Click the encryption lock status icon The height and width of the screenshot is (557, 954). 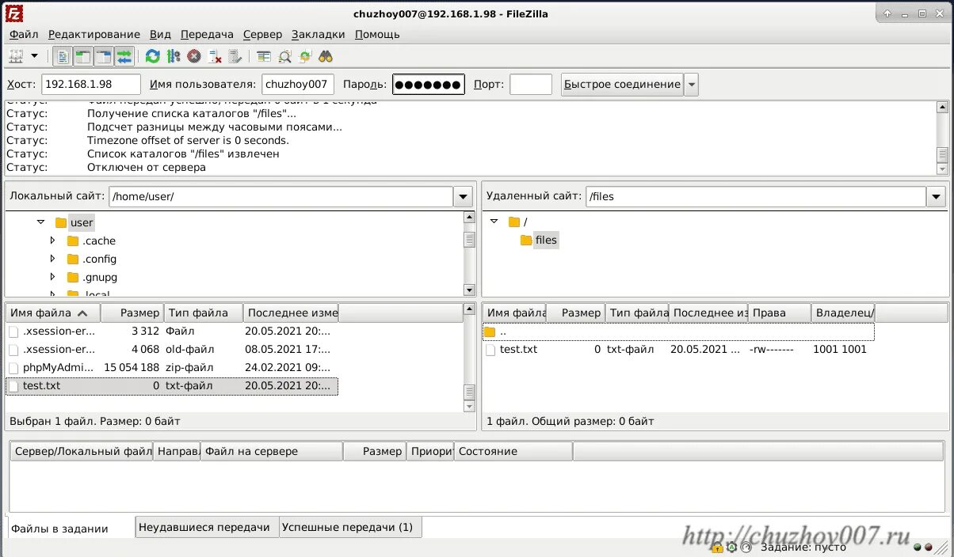(718, 547)
